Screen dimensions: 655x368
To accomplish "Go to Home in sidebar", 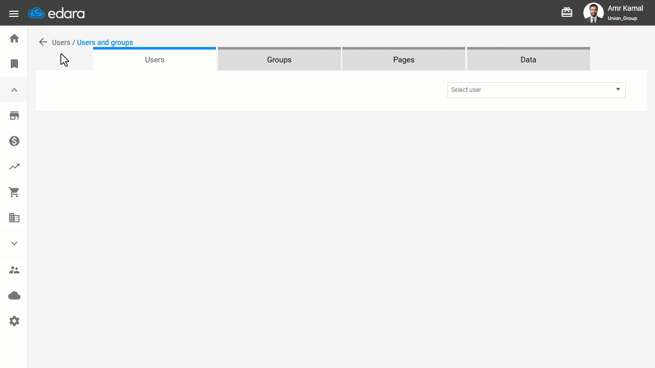I will (x=14, y=38).
